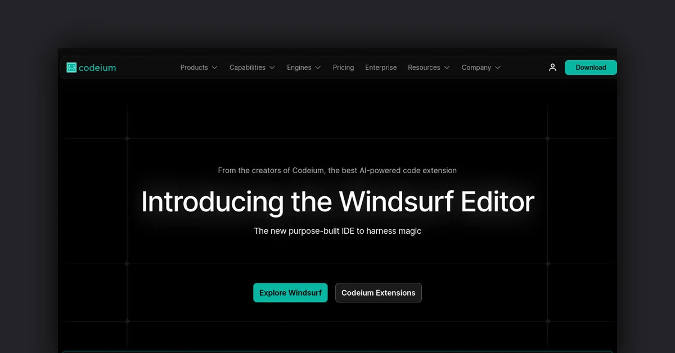
Task: Expand the Company dropdown chevron
Action: [x=498, y=67]
